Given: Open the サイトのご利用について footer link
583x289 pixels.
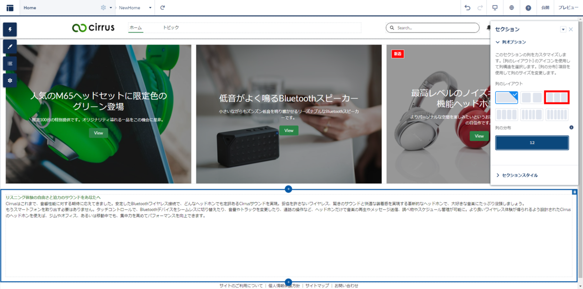Looking at the screenshot, I should (x=241, y=286).
